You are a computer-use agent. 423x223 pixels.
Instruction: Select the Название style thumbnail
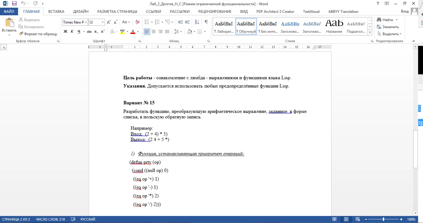tap(334, 27)
